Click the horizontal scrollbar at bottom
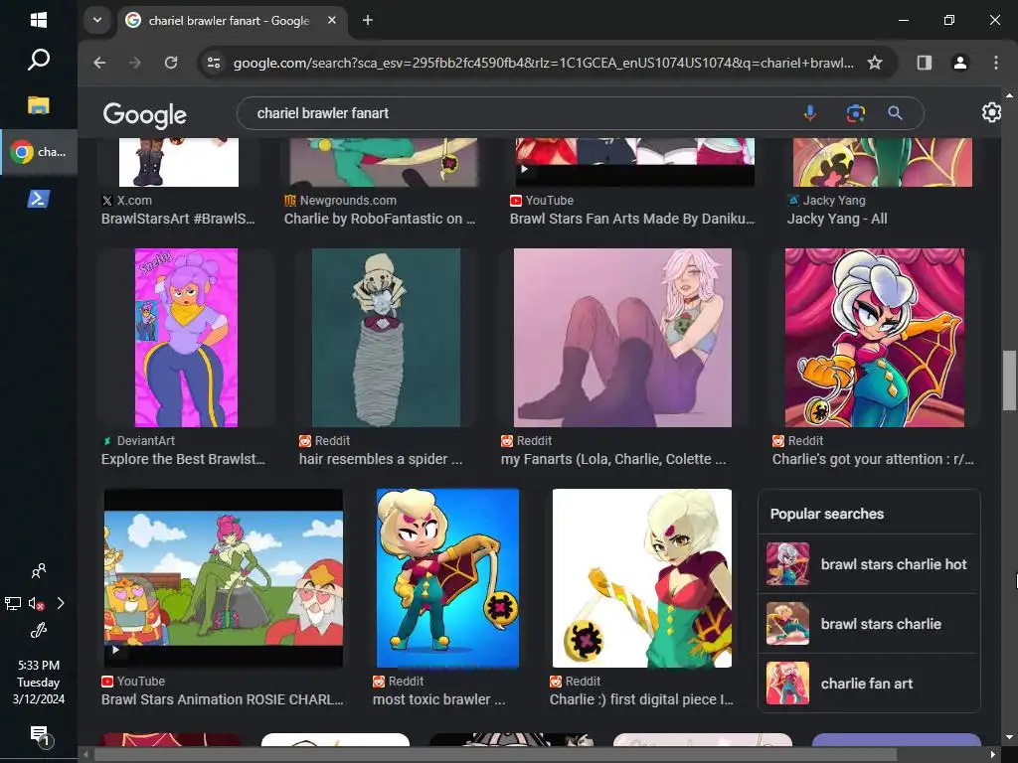The width and height of the screenshot is (1018, 763). tap(496, 755)
